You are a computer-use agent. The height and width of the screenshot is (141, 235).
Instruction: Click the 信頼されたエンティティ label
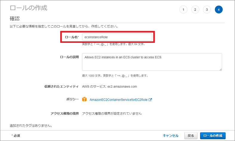[61, 87]
